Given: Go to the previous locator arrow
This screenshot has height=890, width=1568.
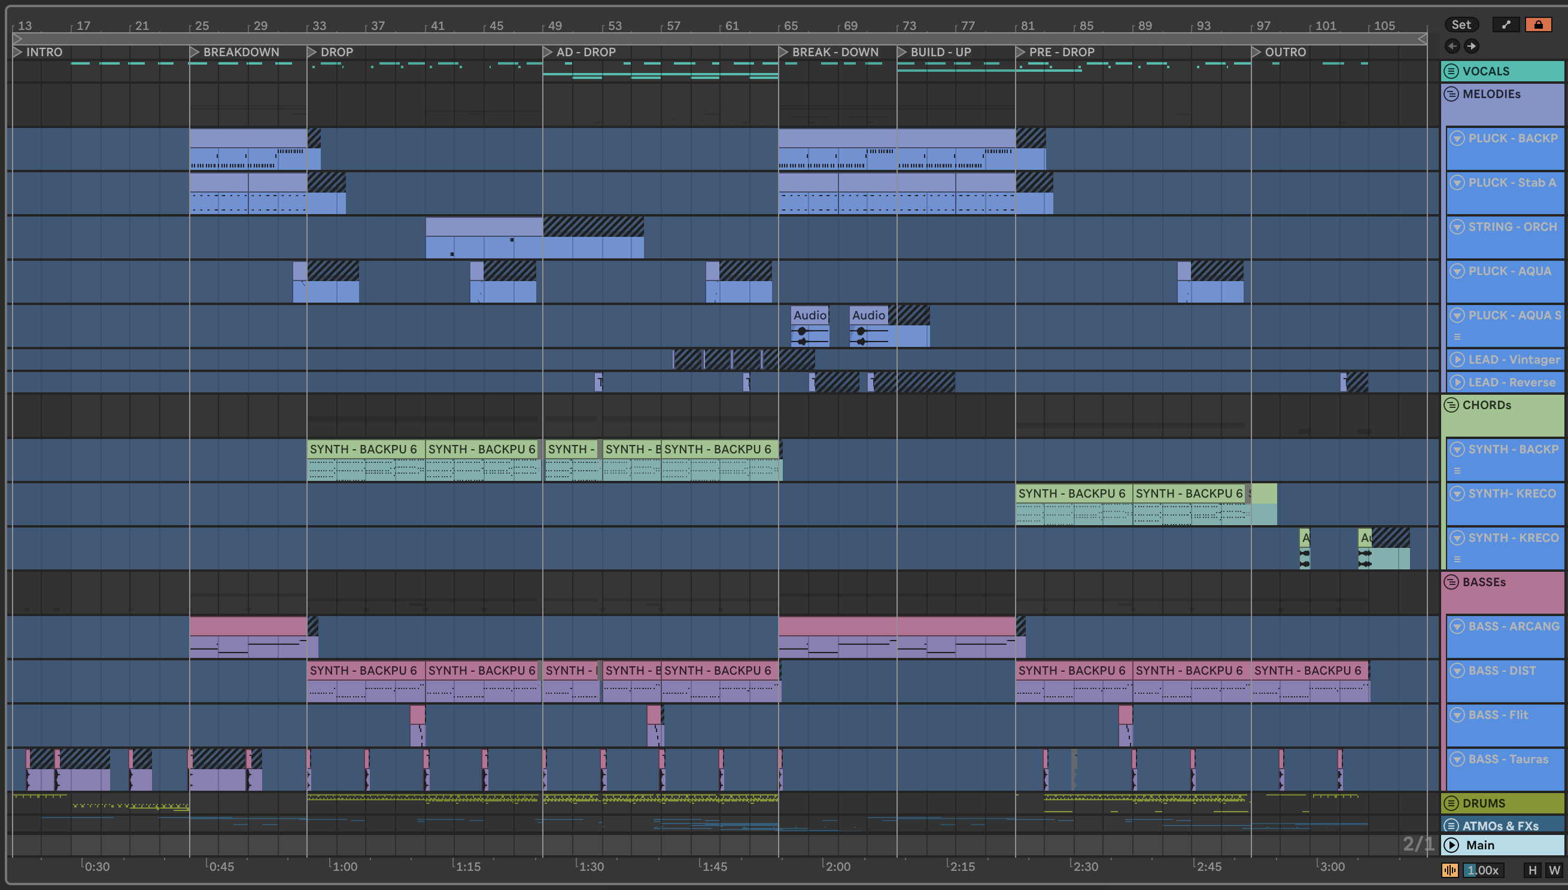Looking at the screenshot, I should click(x=1452, y=46).
